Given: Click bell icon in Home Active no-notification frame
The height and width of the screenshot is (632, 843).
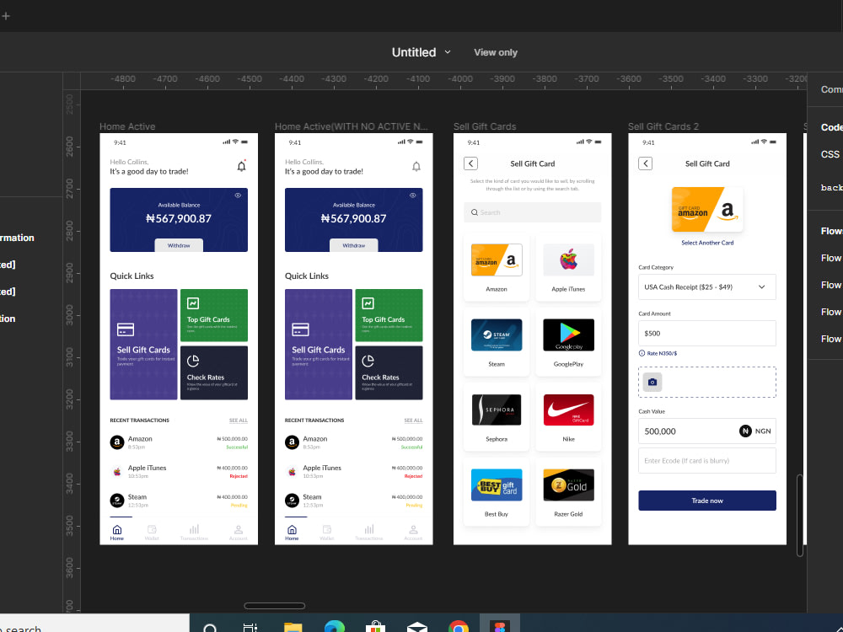Looking at the screenshot, I should [x=416, y=167].
